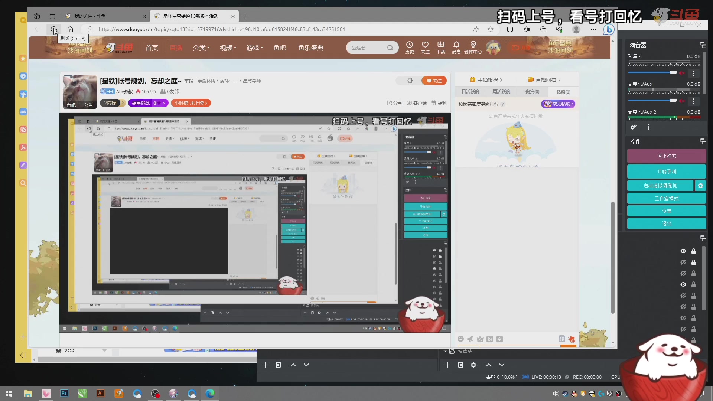Viewport: 713px width, 401px height.
Task: Toggle lock on first source row
Action: (693, 251)
